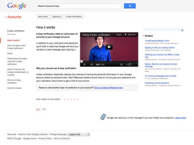Open How you sign in with 2-step verification
This screenshot has height=145, width=194.
pyautogui.click(x=16, y=47)
